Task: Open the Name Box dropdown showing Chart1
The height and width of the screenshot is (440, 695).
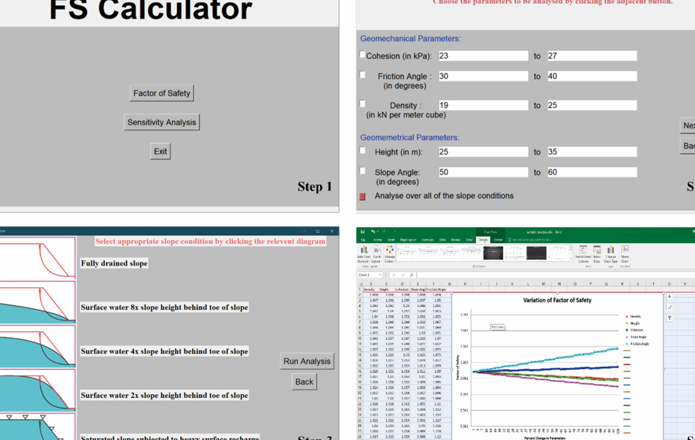Action: tap(380, 274)
